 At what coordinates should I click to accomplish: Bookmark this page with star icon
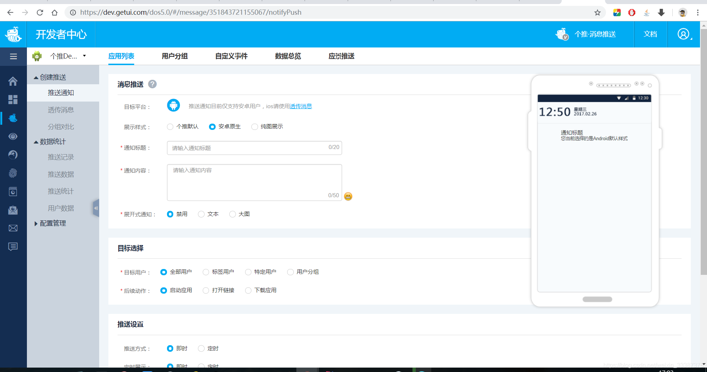coord(598,13)
